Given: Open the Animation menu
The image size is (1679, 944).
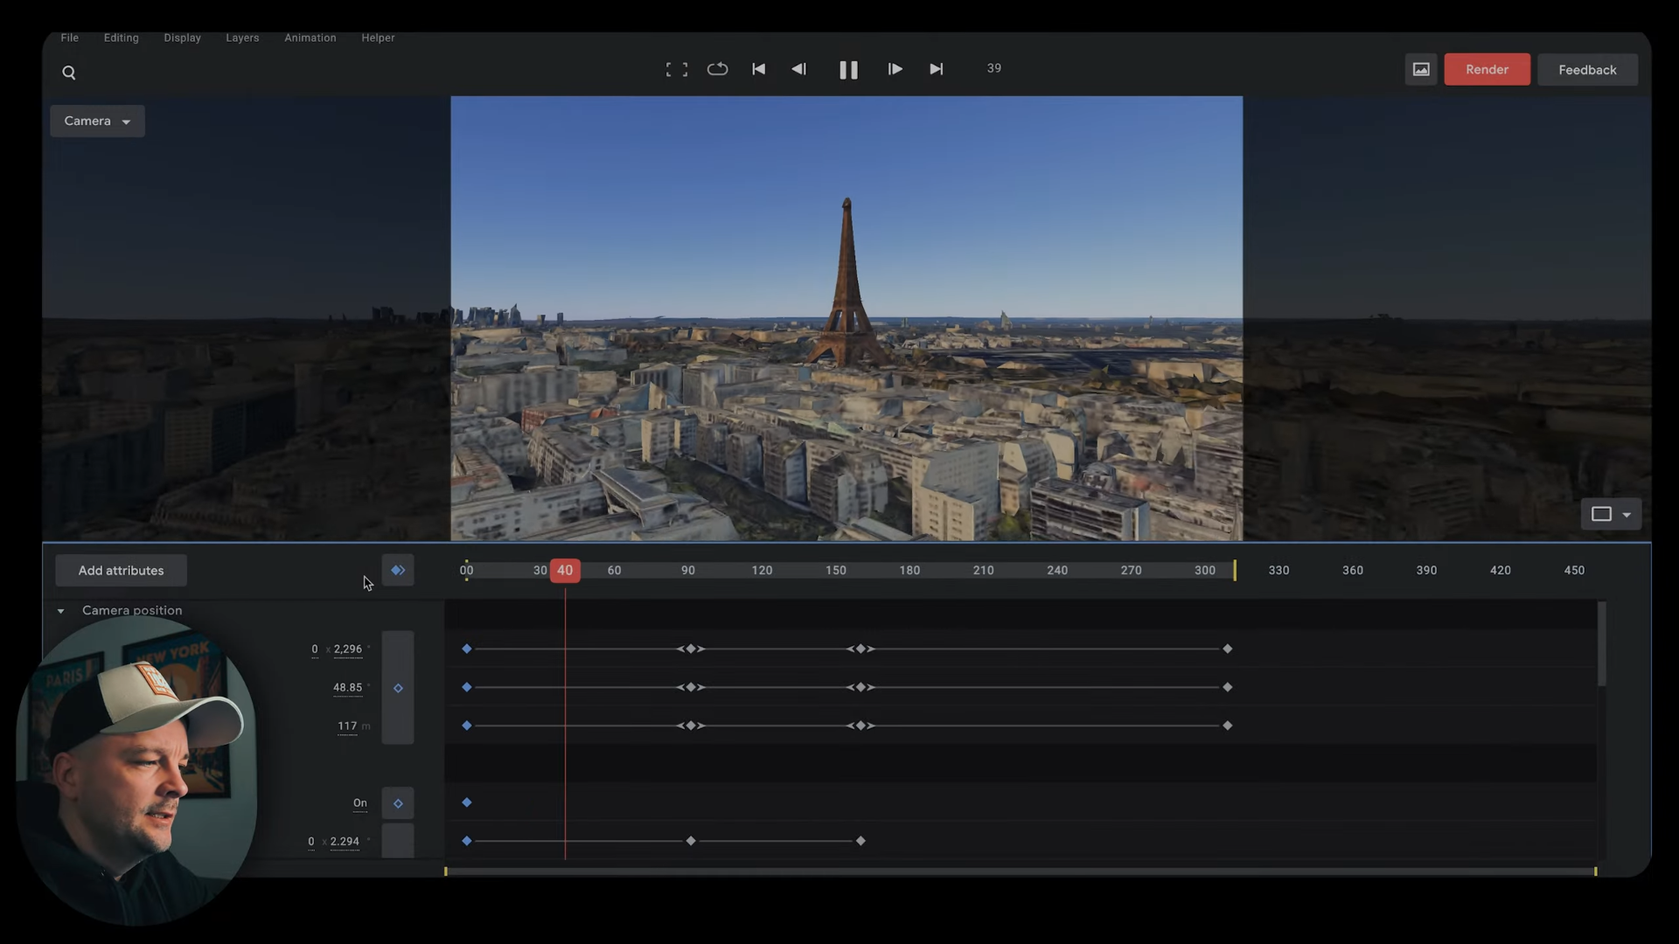Looking at the screenshot, I should point(310,38).
